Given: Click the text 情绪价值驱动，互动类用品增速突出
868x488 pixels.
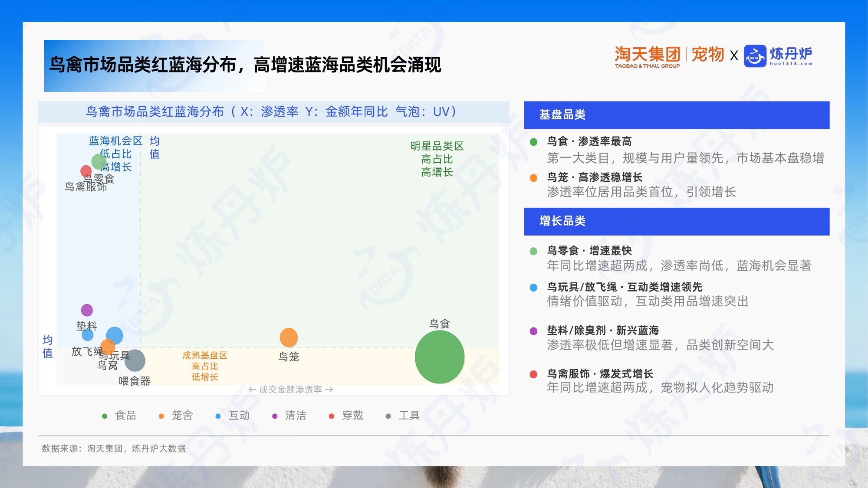Looking at the screenshot, I should point(648,301).
